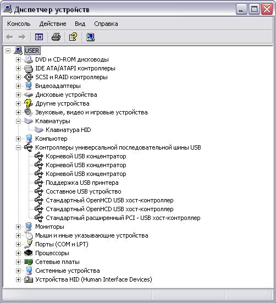Image resolution: width=276 pixels, height=303 pixels.
Task: Click the Компьютер category icon
Action: [x=29, y=139]
